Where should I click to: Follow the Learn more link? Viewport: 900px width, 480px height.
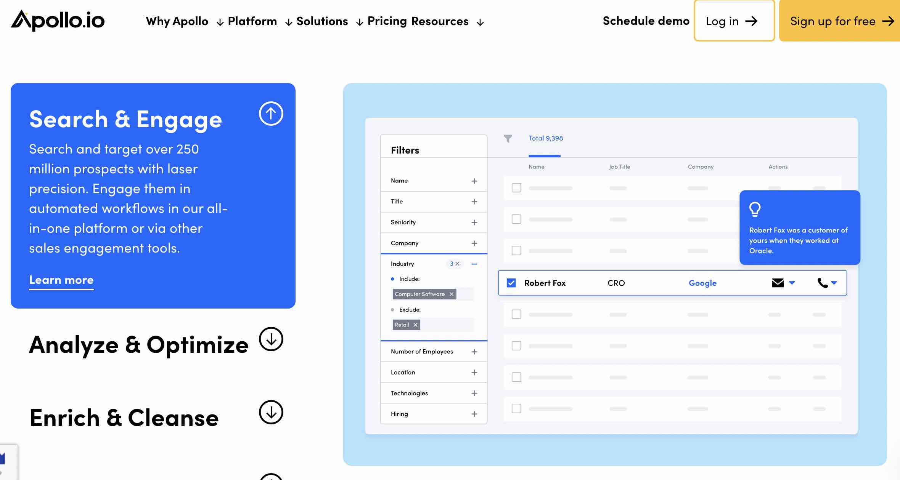click(x=61, y=280)
